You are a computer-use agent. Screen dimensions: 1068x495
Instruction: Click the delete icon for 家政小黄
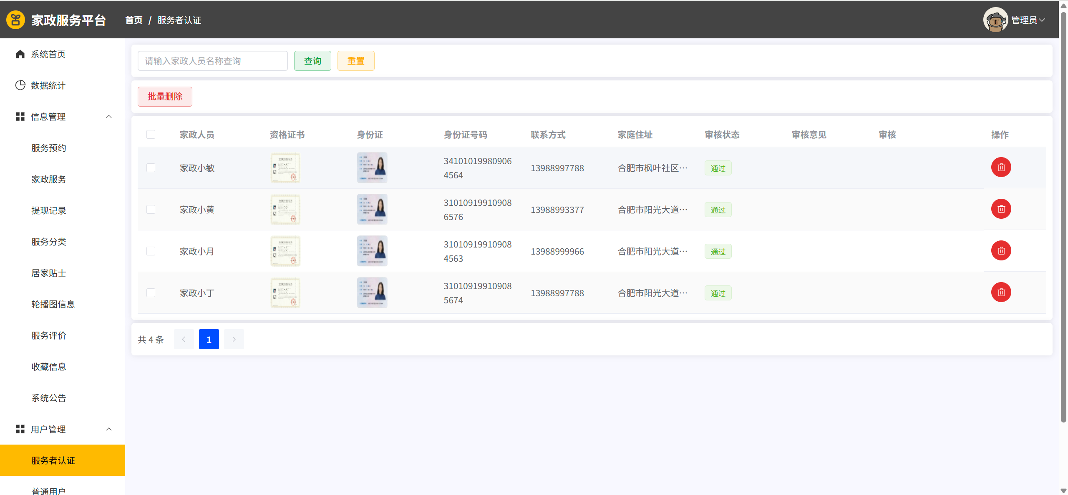pos(1001,209)
